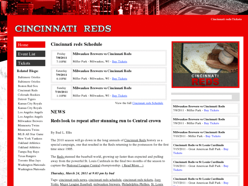Open the Colorado Rockies blog link
Screen dimensions: 248x186
29,95
